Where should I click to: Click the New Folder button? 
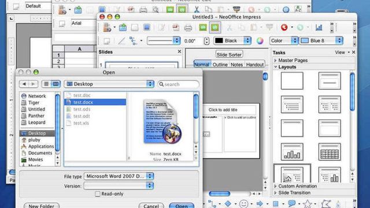click(42, 206)
